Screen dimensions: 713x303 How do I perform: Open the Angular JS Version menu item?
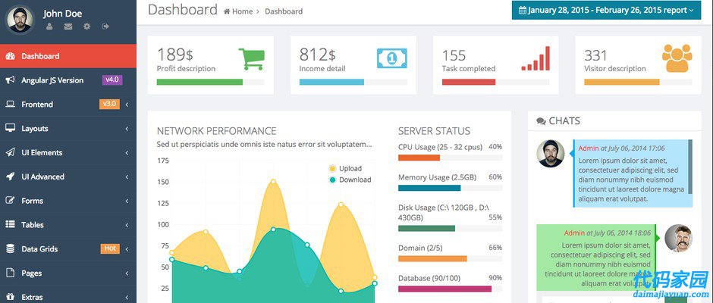[68, 80]
